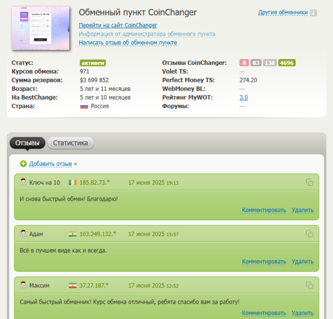Click the India flag by 103.249.132.*

(73, 234)
